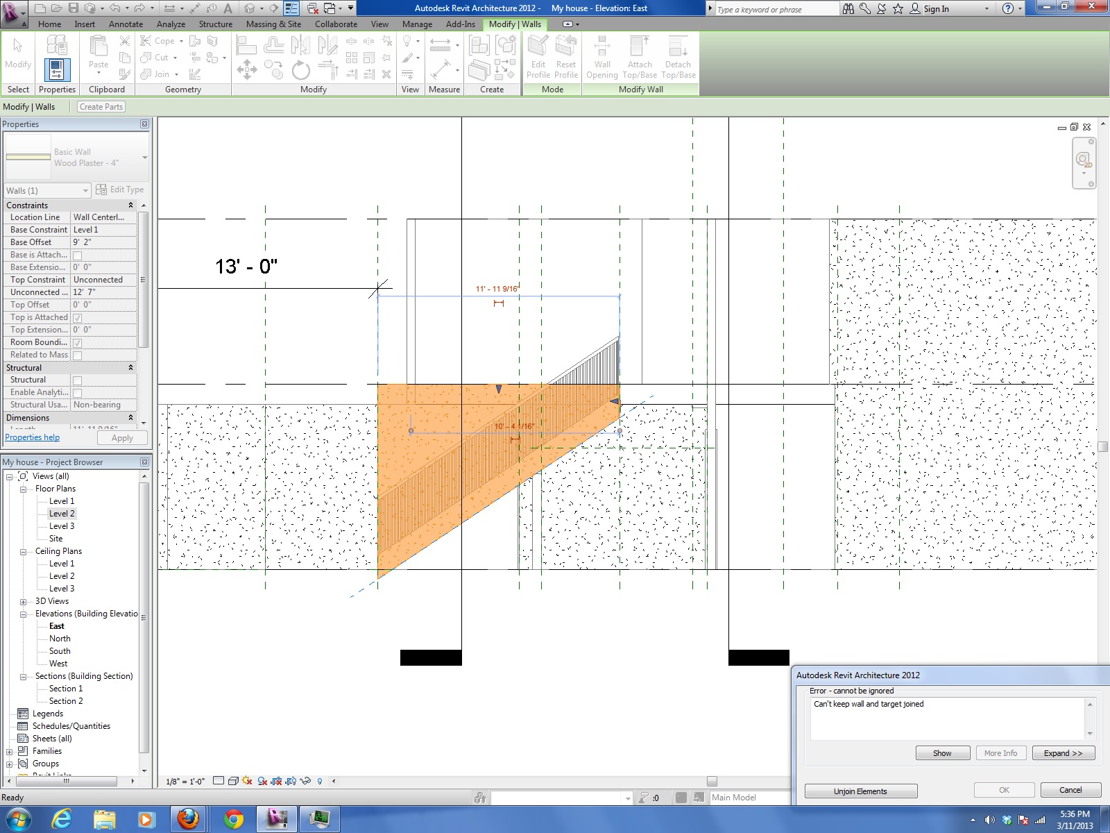Collapse the Ceiling Plans tree node
1110x833 pixels.
pyautogui.click(x=23, y=551)
